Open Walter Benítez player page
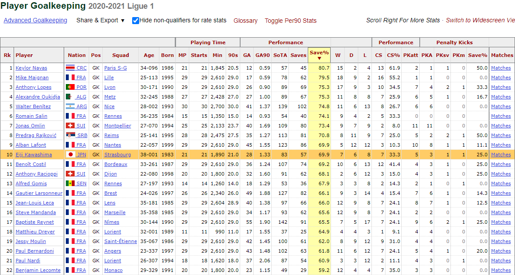 tap(33, 106)
